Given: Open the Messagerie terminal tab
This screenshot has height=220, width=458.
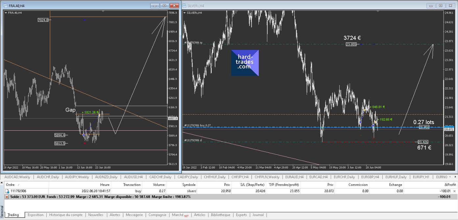Looking at the screenshot, I should point(134,215).
